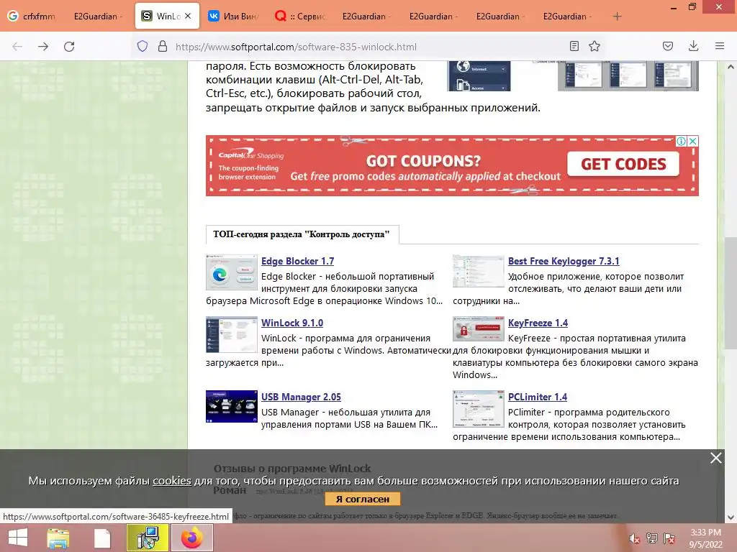Reload the current page
This screenshot has height=552, width=737.
click(69, 47)
